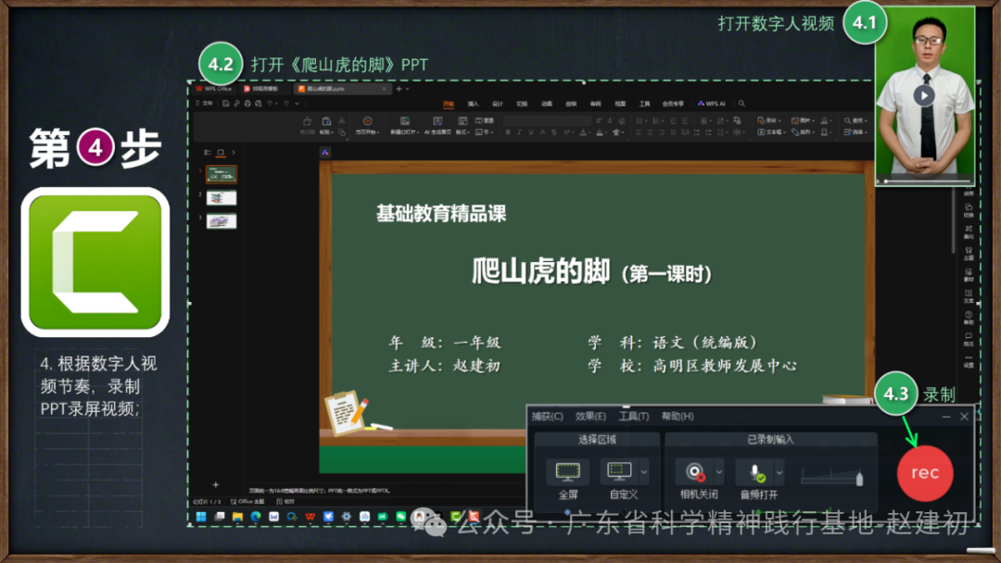This screenshot has width=1001, height=563.
Task: Click the red rec record button
Action: [x=924, y=473]
